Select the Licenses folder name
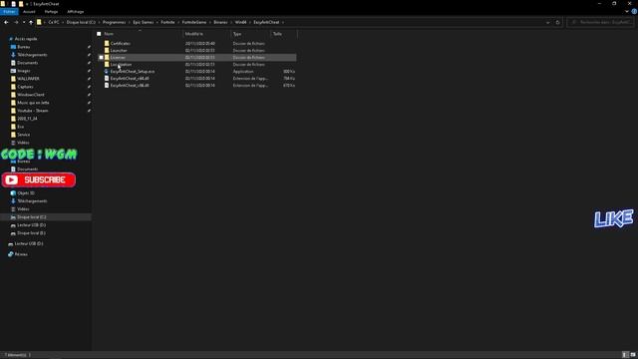This screenshot has width=638, height=359. tap(118, 58)
